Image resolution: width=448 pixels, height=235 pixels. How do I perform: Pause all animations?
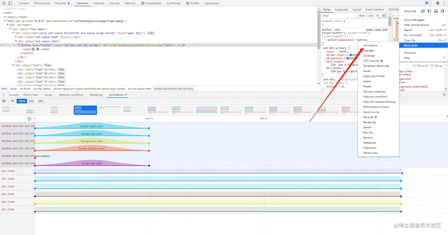tap(12, 101)
